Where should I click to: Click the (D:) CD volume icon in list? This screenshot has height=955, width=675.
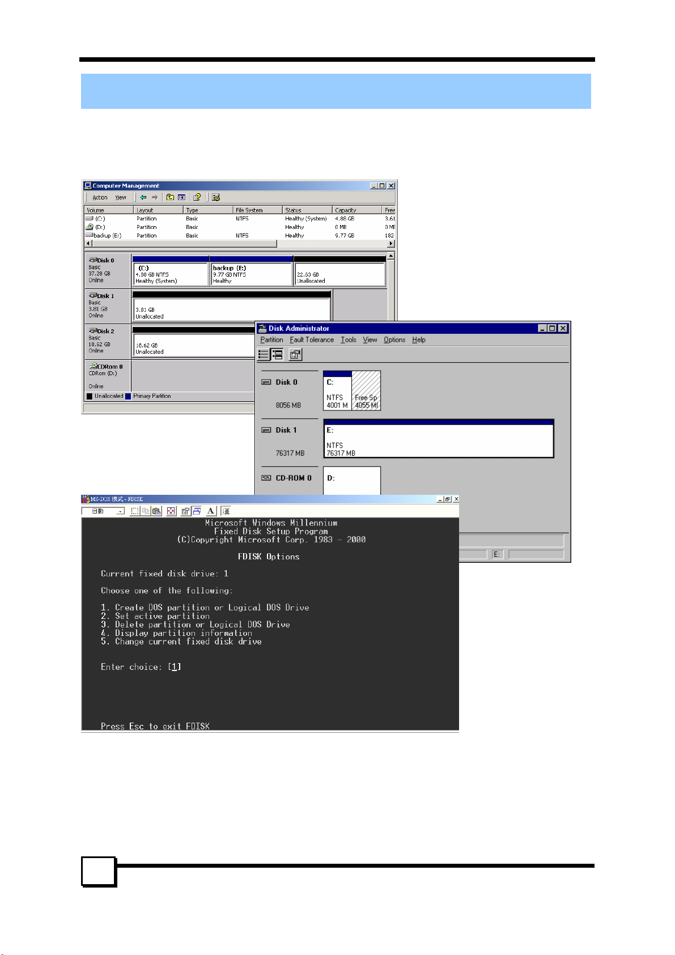tap(90, 227)
